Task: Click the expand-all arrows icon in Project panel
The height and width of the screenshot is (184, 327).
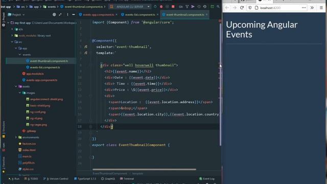Action: tap(60, 15)
